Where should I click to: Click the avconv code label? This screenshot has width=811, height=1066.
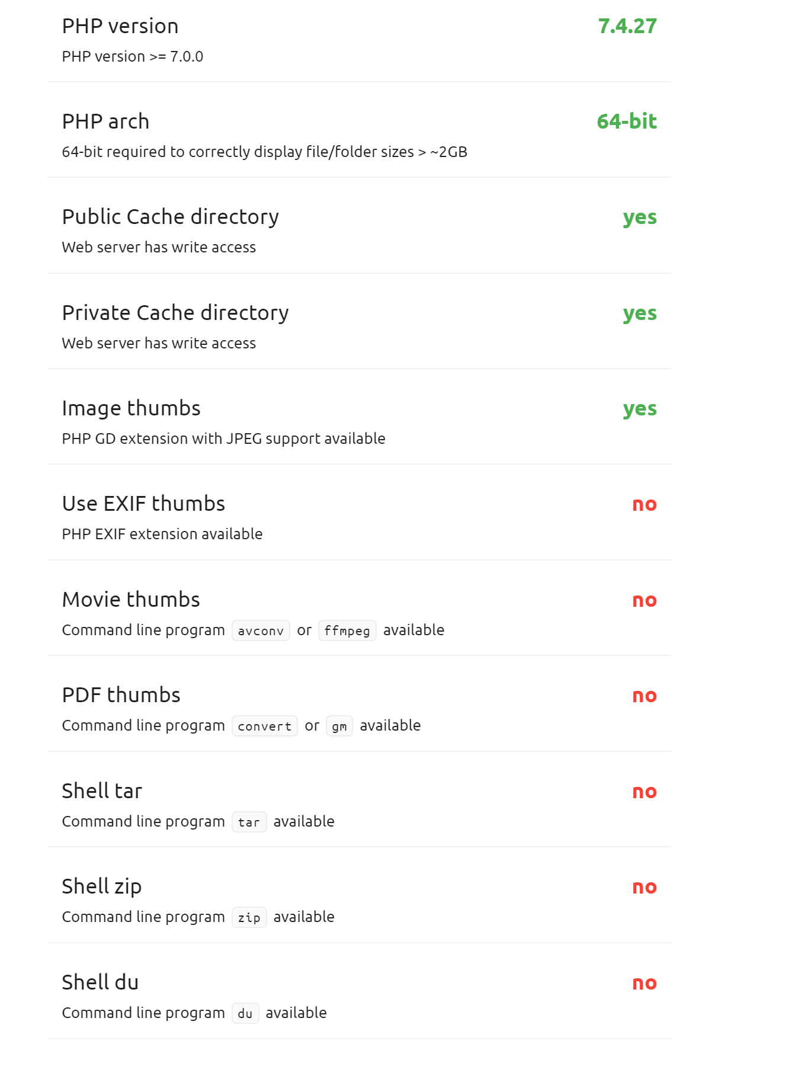261,630
